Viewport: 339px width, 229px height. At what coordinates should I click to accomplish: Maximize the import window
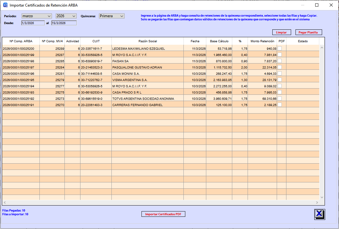316,5
